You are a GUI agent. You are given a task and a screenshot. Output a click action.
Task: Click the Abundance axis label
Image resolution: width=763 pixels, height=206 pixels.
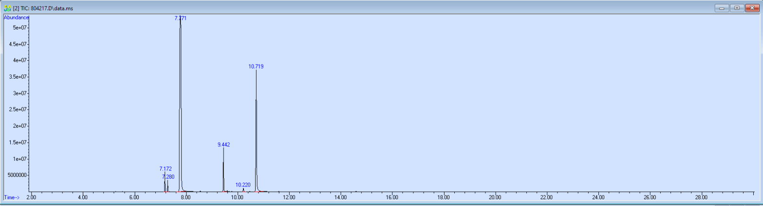point(17,17)
